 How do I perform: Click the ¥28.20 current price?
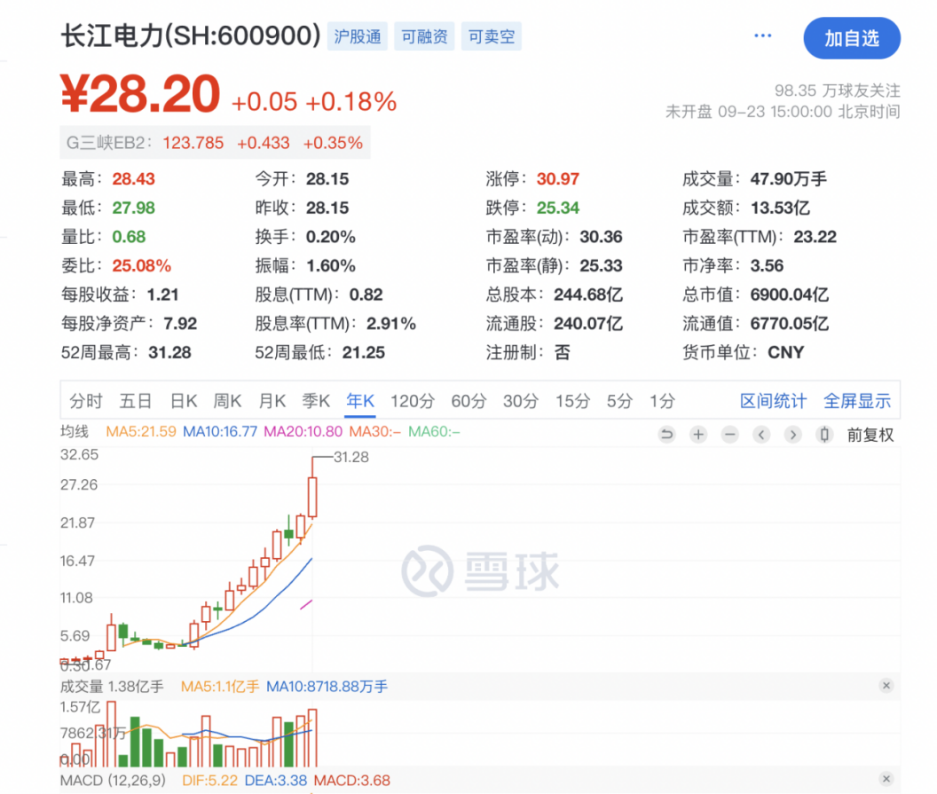(x=141, y=94)
